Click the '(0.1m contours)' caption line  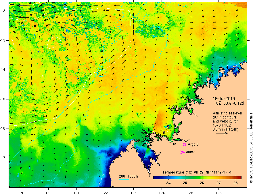(x=225, y=117)
